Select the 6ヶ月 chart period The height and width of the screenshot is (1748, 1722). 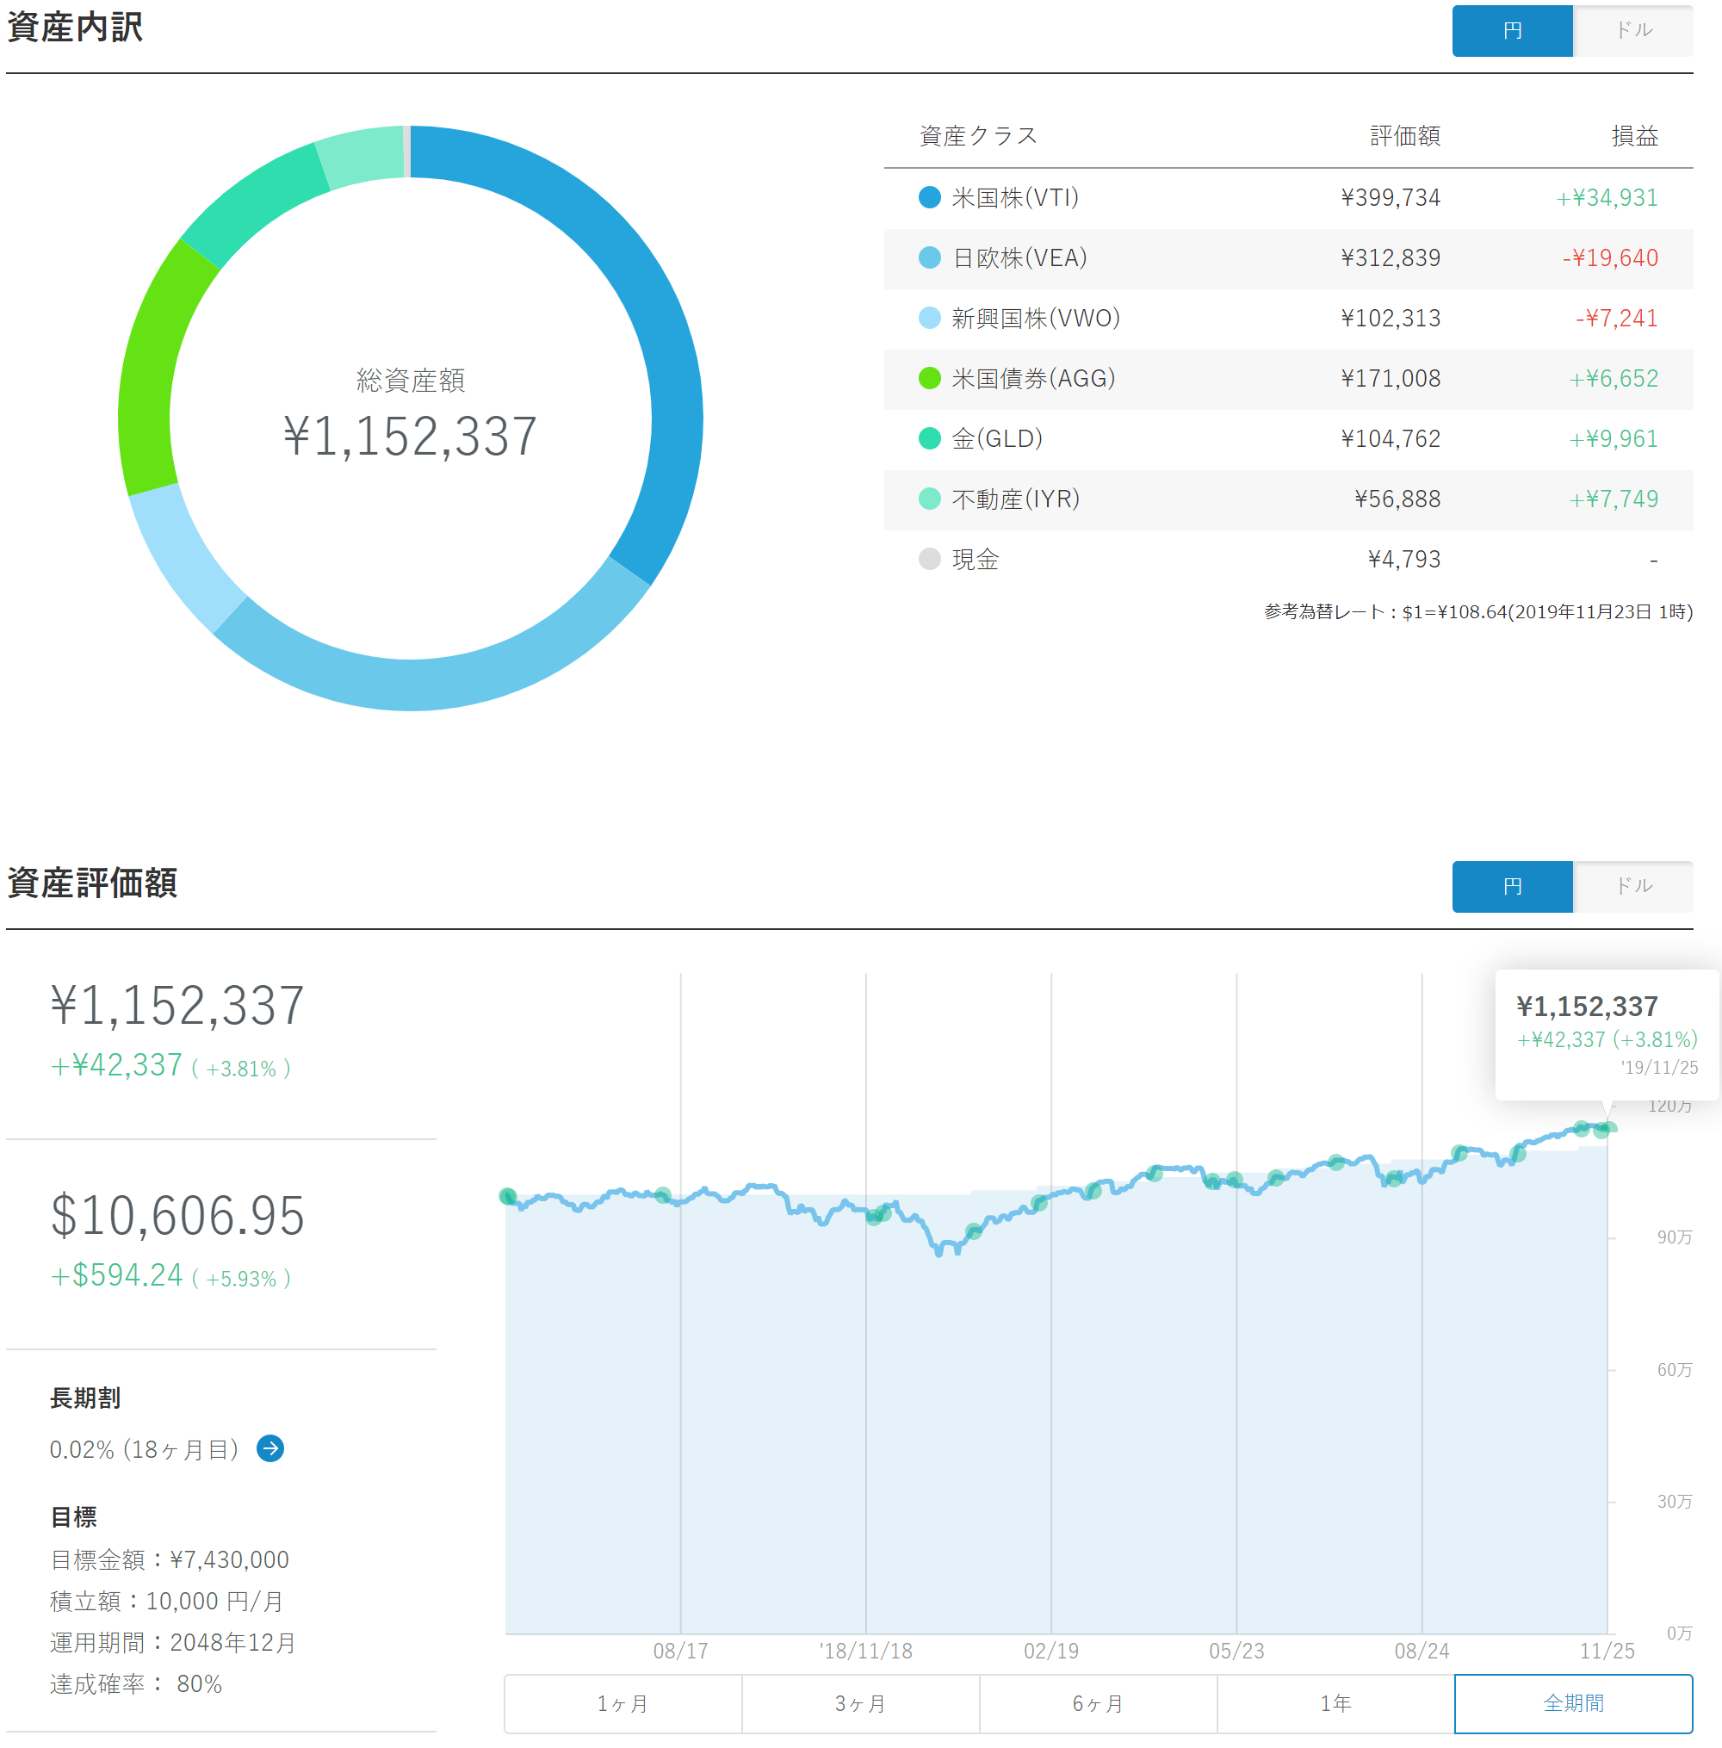(x=1098, y=1702)
